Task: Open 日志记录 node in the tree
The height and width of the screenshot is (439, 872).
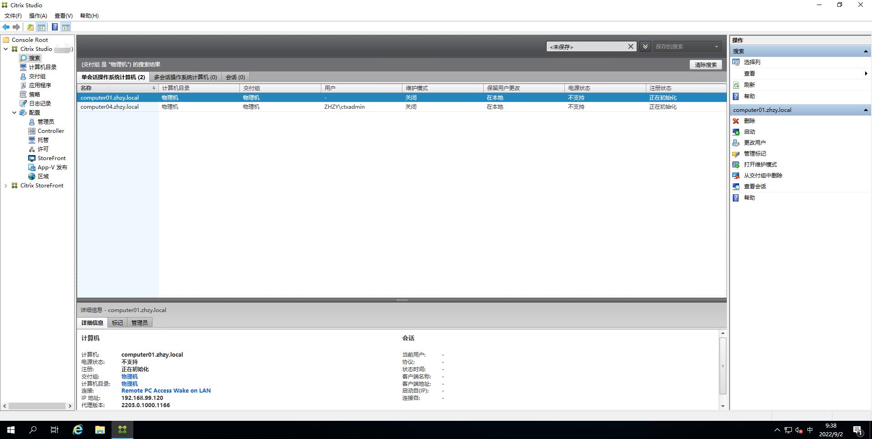Action: [40, 103]
